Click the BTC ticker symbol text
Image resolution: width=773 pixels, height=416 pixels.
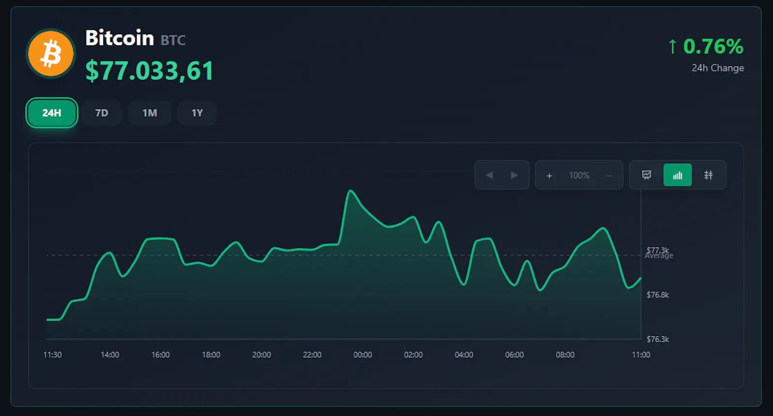point(173,40)
